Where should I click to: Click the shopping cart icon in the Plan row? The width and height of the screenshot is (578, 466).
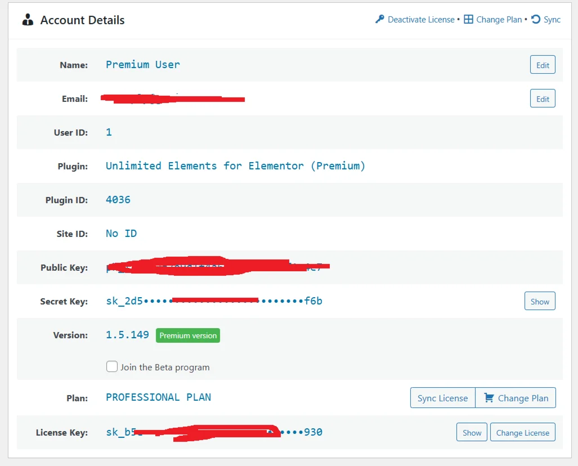point(489,398)
